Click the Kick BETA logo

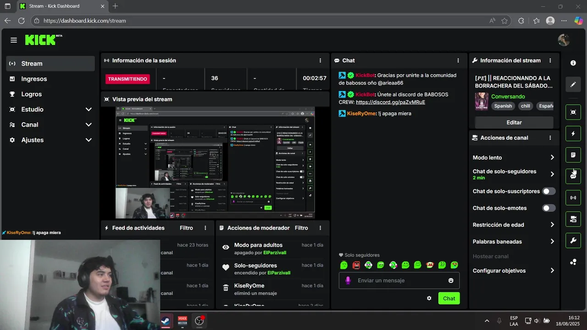[x=44, y=40]
